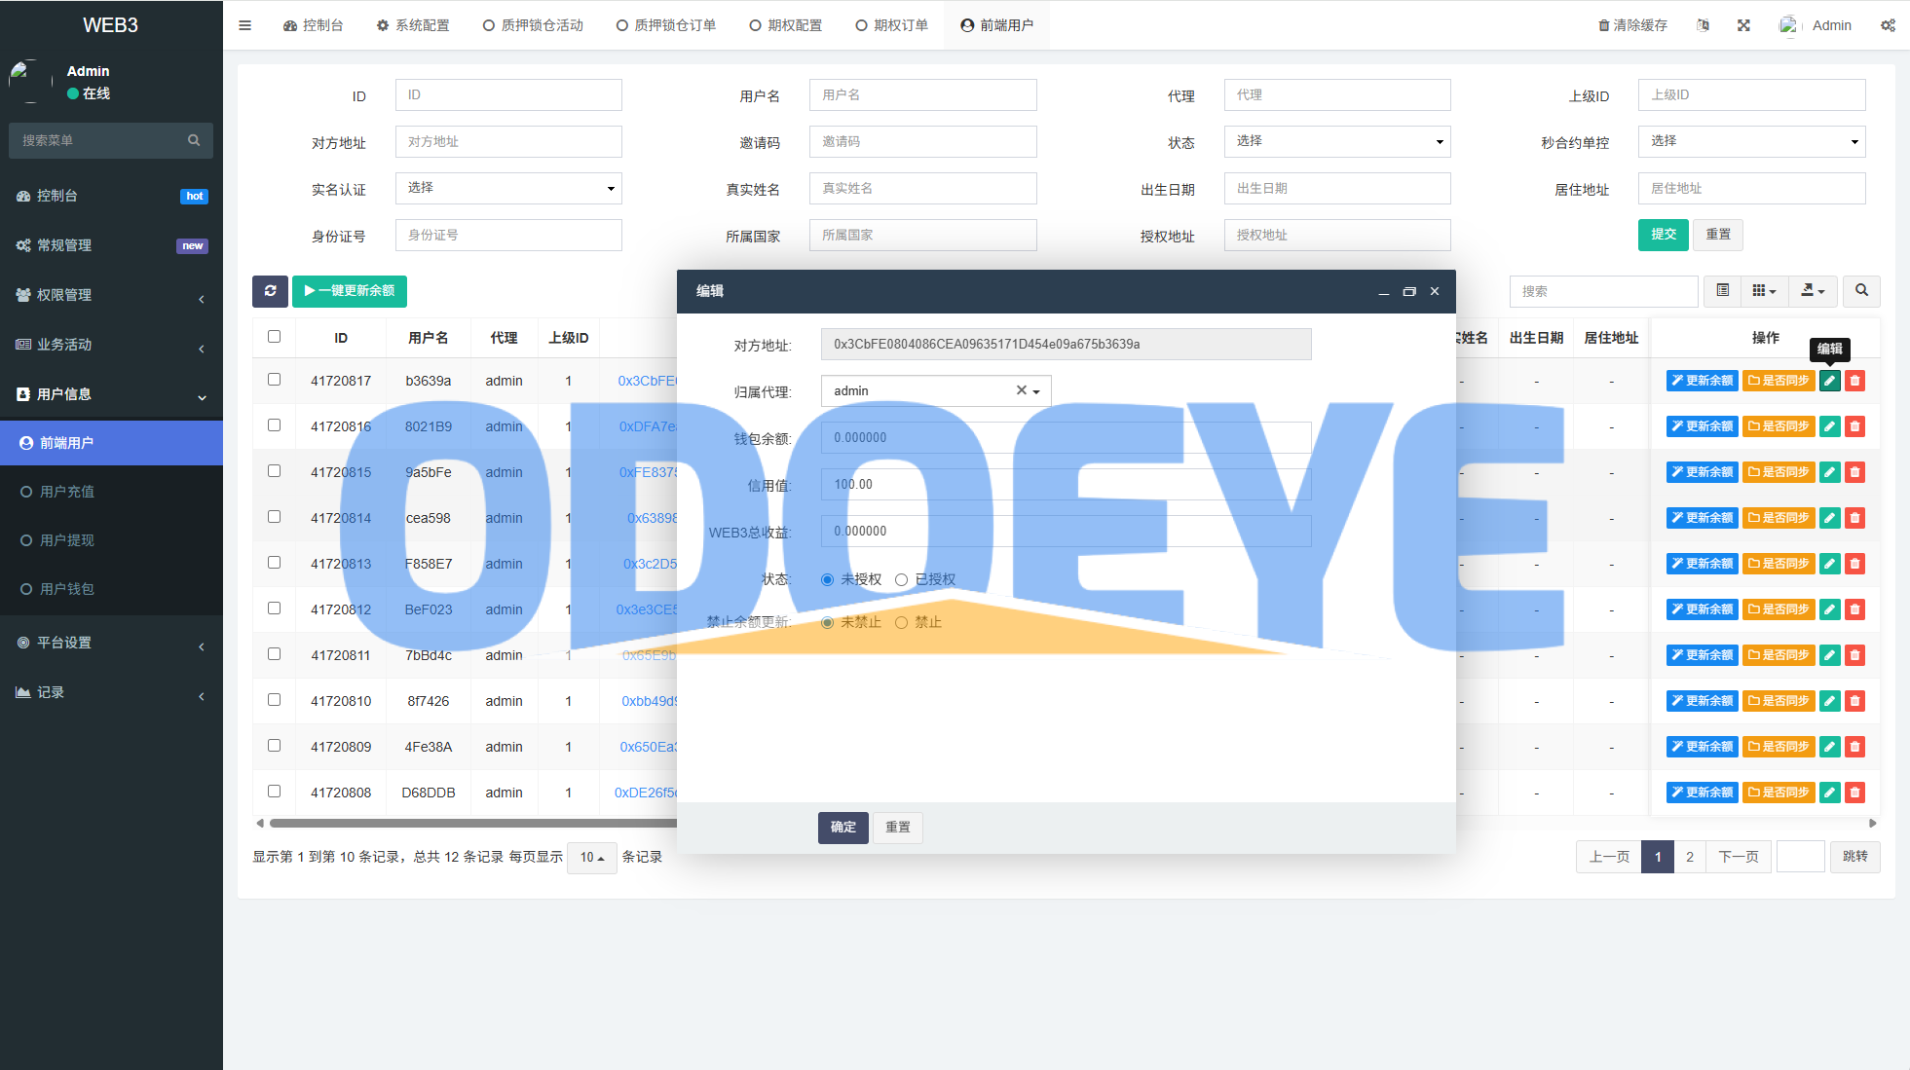The image size is (1910, 1070).
Task: Check the checkbox for user 41720815
Action: [274, 471]
